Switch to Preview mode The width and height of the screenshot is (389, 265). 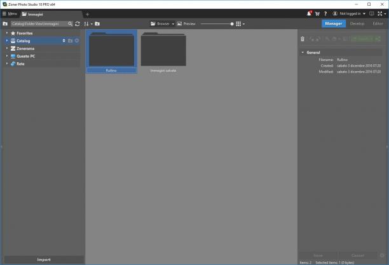point(186,24)
